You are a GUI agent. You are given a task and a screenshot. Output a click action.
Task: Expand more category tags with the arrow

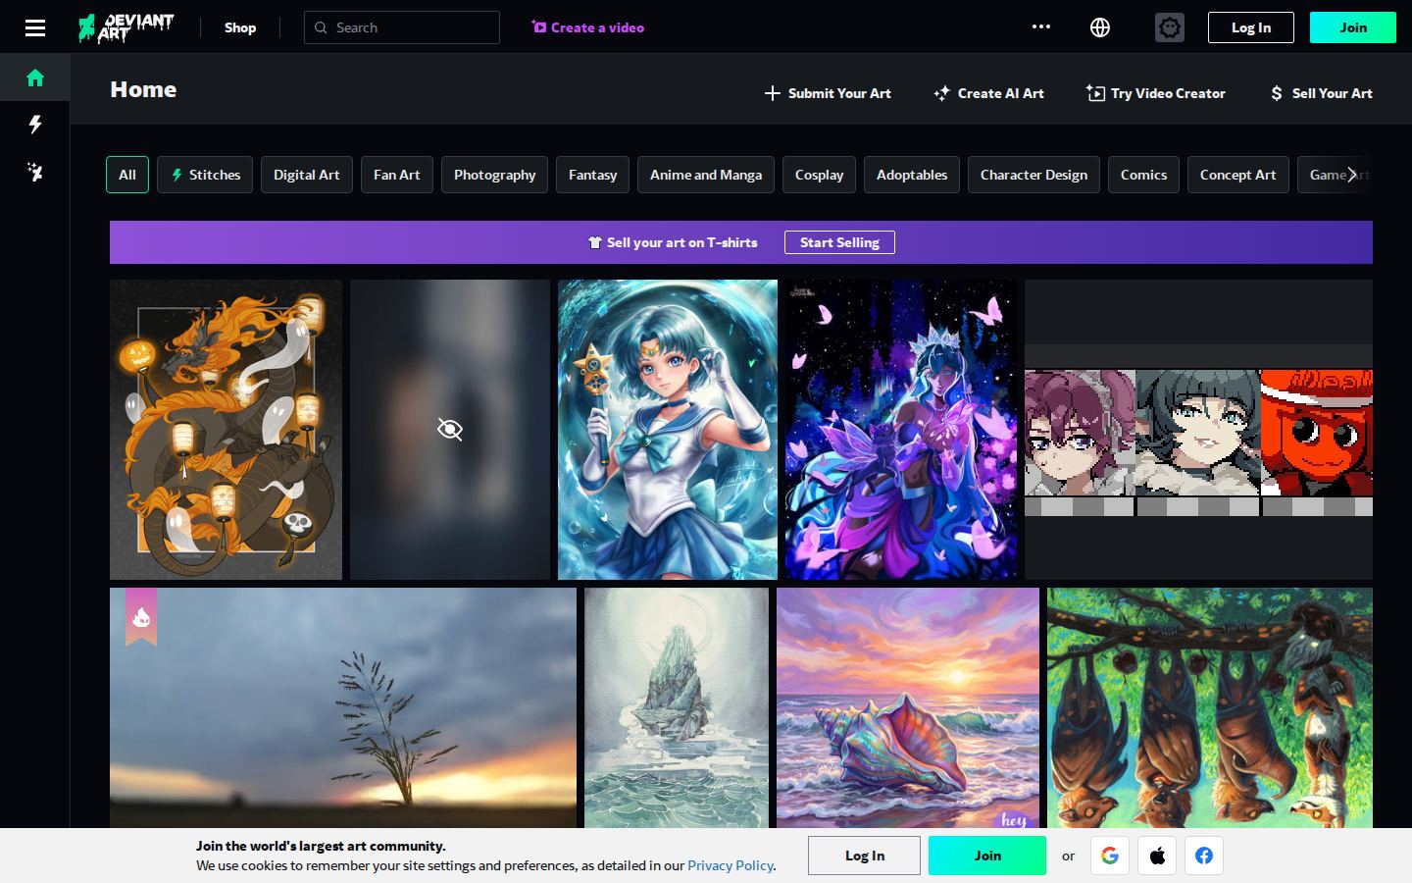pos(1351,175)
